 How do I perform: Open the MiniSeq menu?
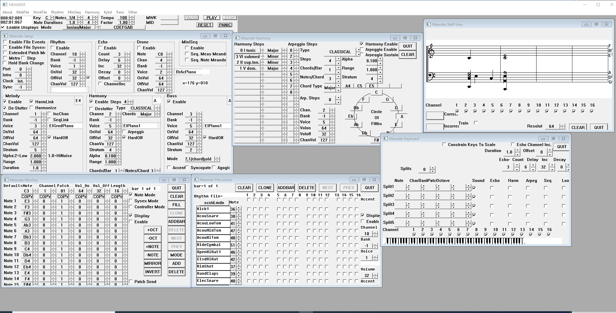(74, 12)
